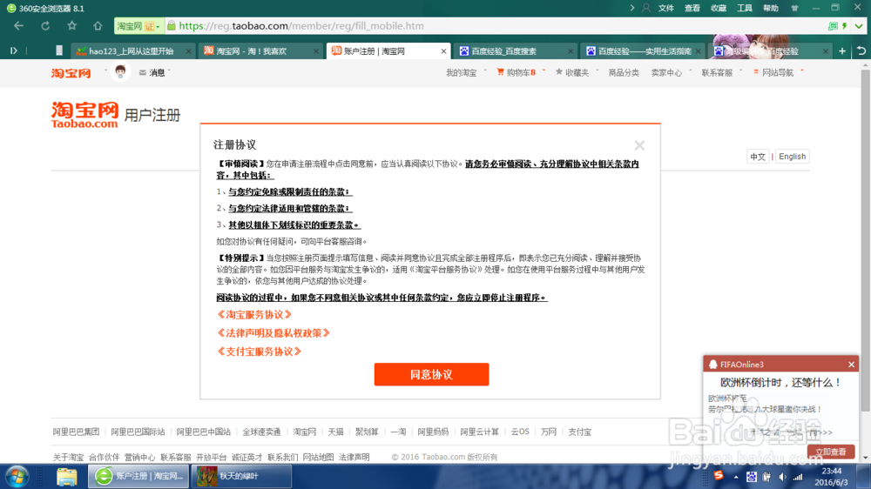Open footer link 网站地图
The height and width of the screenshot is (489, 871).
[318, 458]
